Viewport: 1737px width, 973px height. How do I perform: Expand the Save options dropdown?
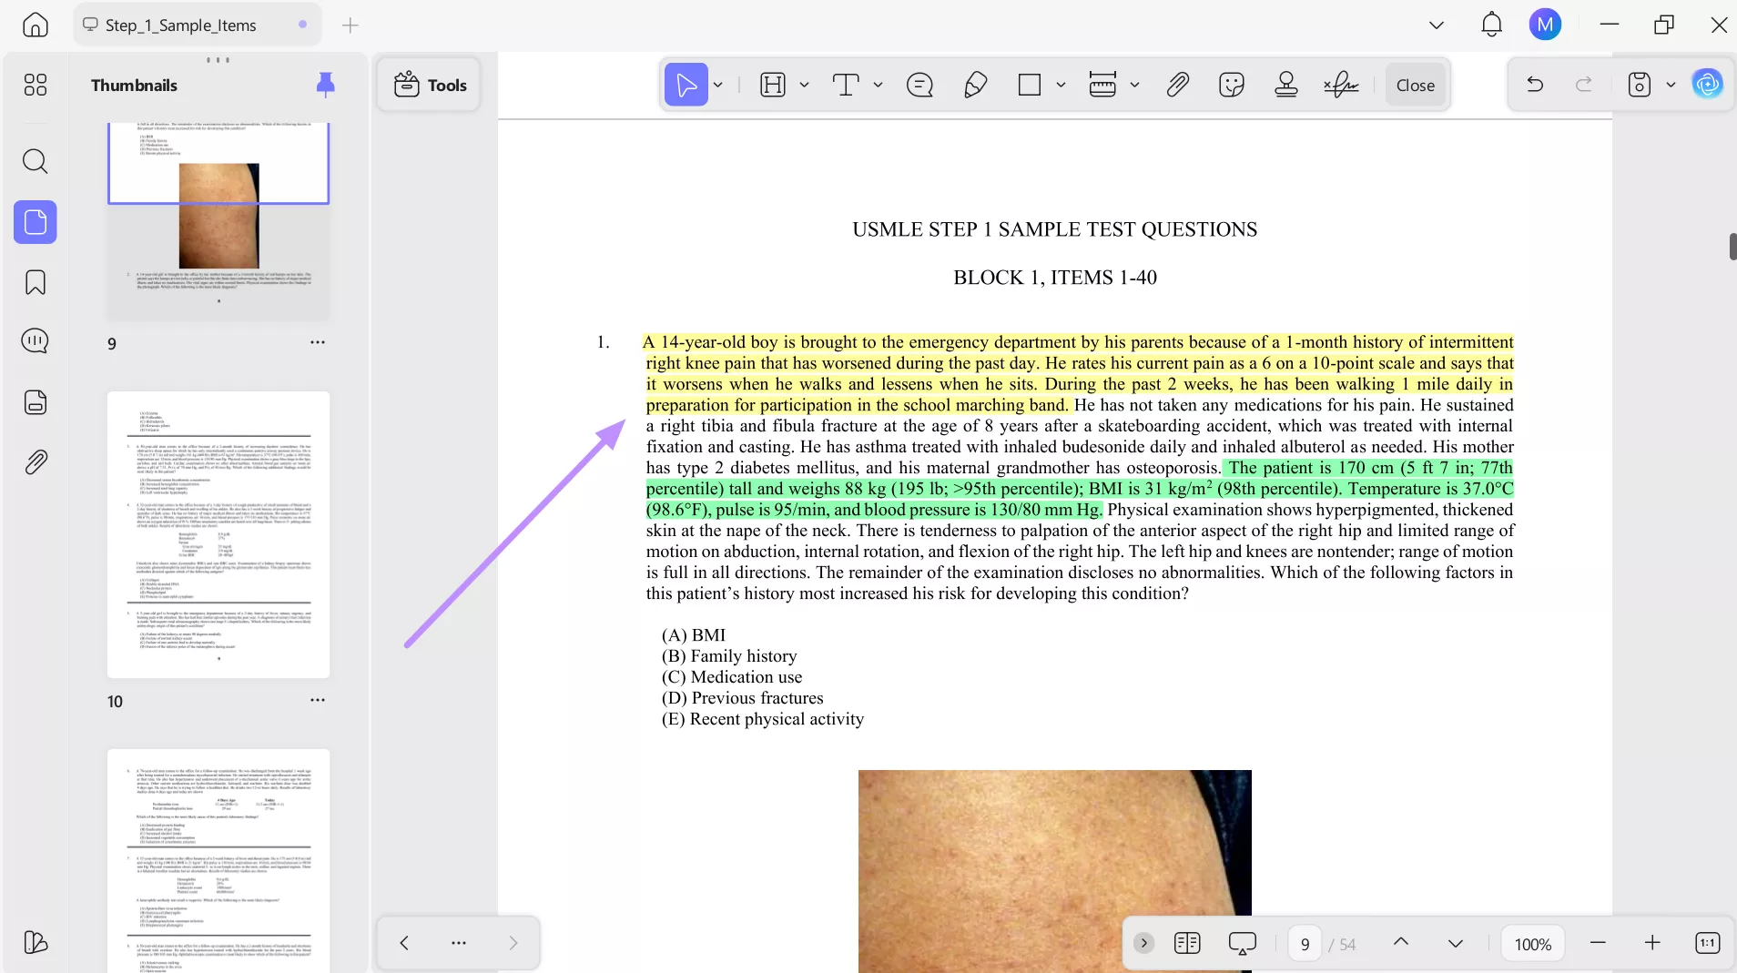pyautogui.click(x=1671, y=85)
